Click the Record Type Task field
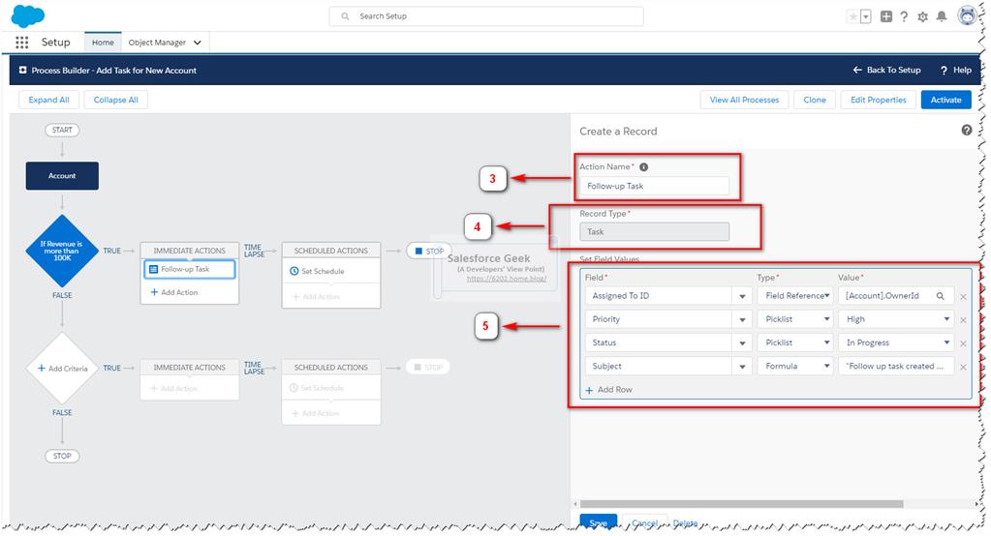 tap(654, 231)
